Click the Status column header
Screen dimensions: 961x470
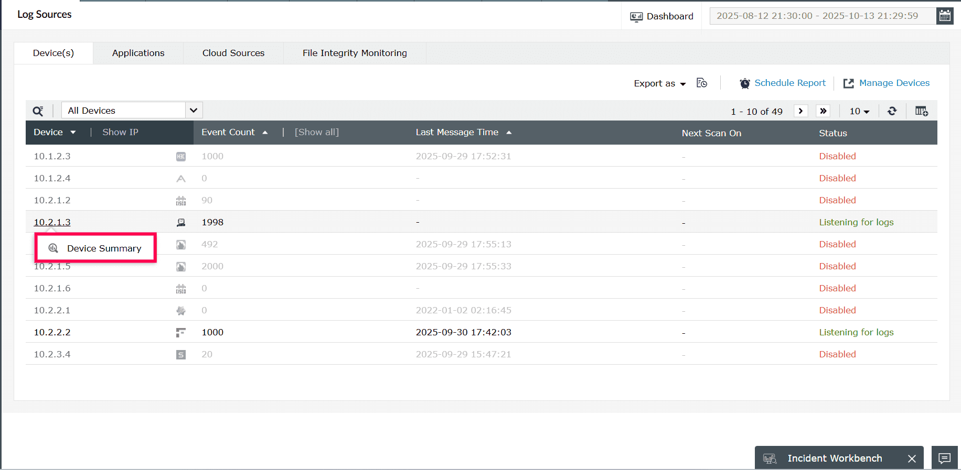click(x=833, y=133)
